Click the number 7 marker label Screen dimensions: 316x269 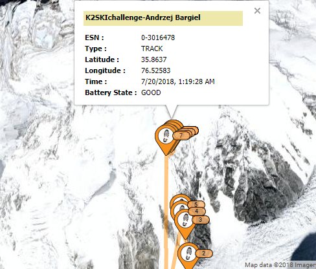(x=181, y=136)
